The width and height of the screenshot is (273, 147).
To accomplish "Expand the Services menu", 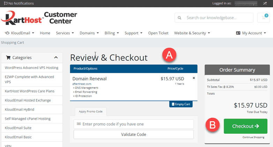I will (x=65, y=33).
